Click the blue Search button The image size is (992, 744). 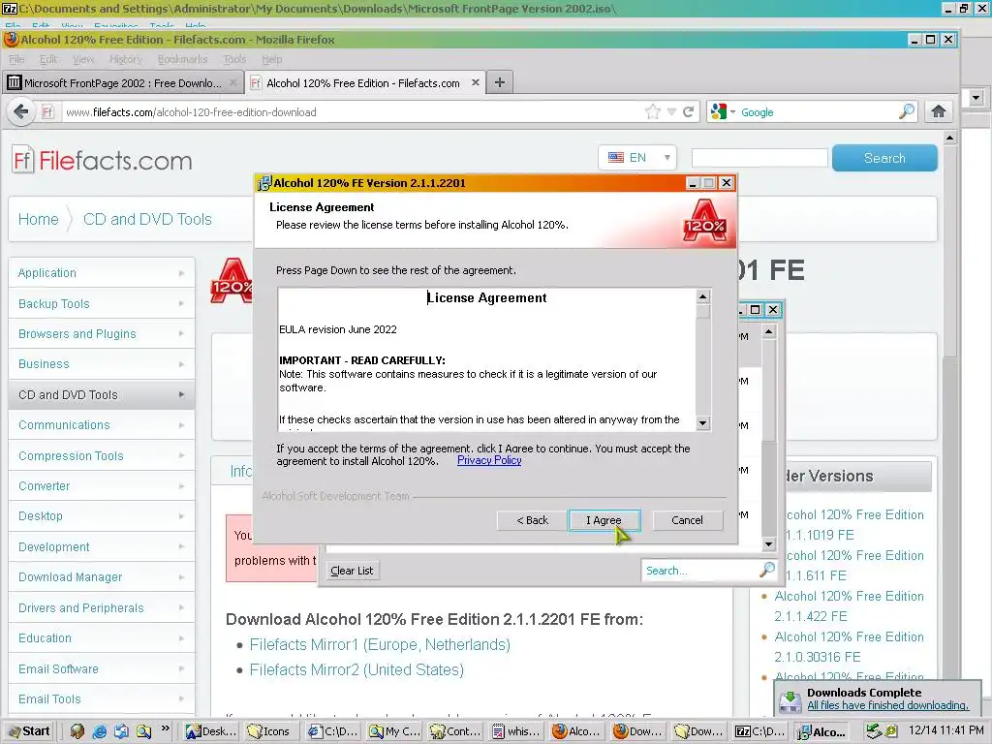[x=884, y=158]
